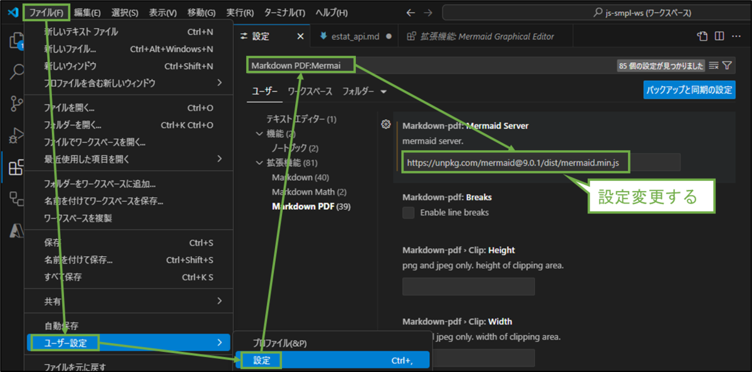Viewport: 752px width, 372px height.
Task: Open the 表示(V) menu
Action: 163,13
